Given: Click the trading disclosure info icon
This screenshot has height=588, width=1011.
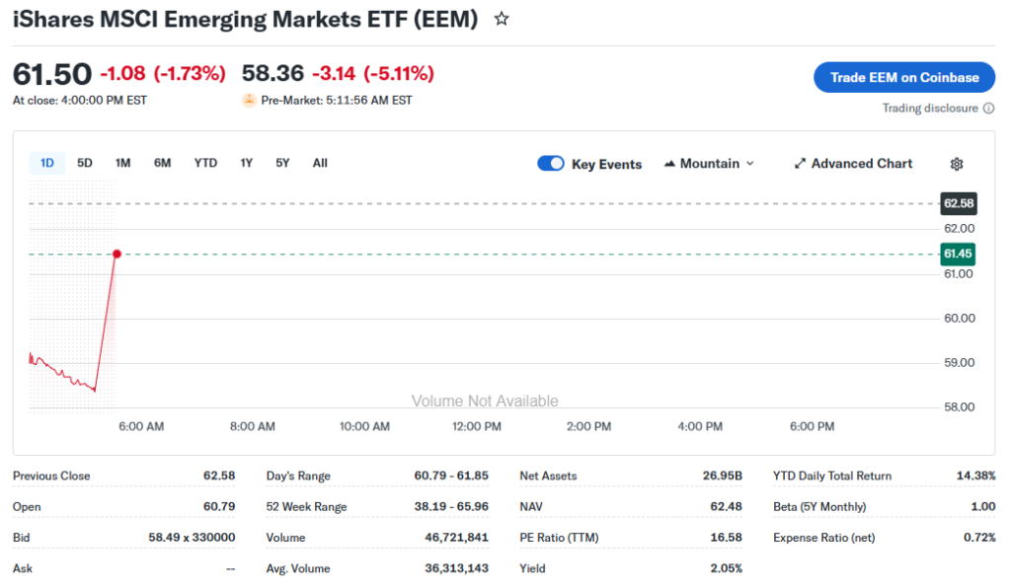Looking at the screenshot, I should tap(988, 109).
